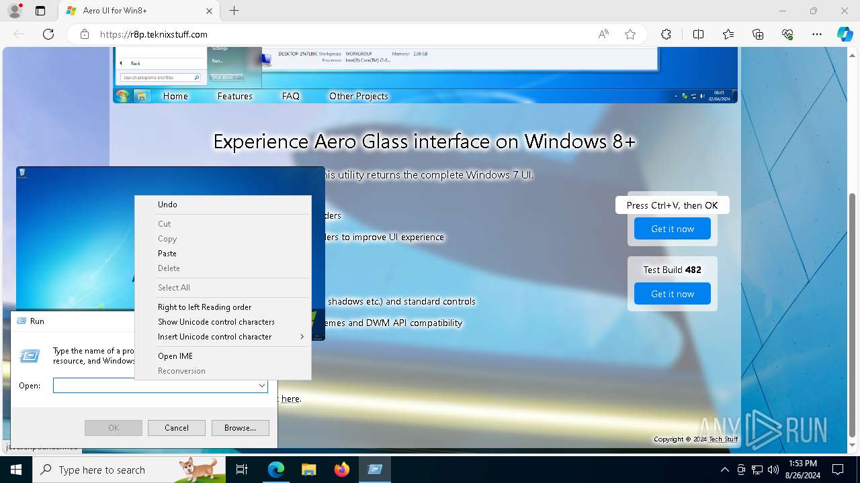Screen dimensions: 860x483
Task: Close the Aero UI for Win8+ tab
Action: click(209, 11)
